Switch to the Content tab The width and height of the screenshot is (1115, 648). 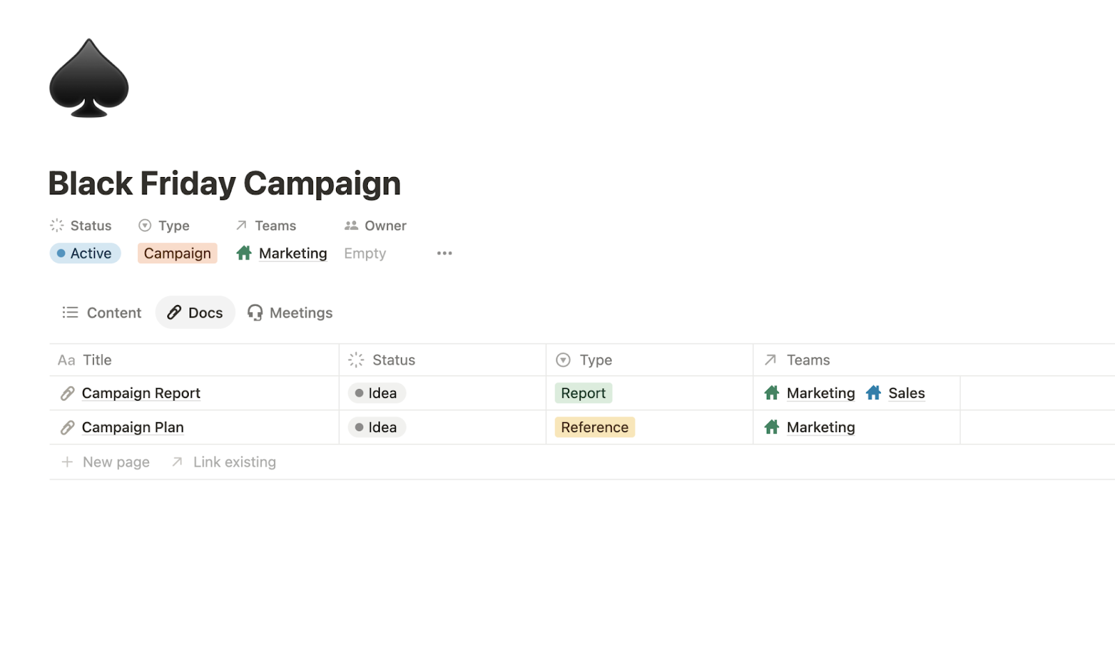(x=102, y=313)
